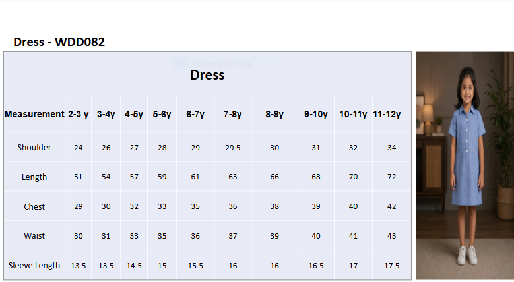Click the Waist row label
The height and width of the screenshot is (282, 514).
34,235
